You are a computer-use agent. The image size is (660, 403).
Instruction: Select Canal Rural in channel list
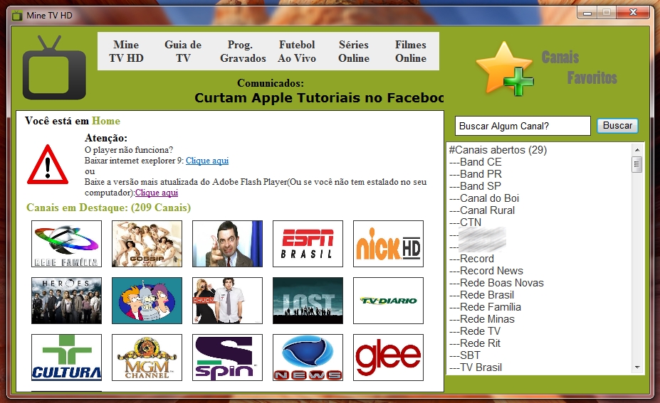pos(482,210)
